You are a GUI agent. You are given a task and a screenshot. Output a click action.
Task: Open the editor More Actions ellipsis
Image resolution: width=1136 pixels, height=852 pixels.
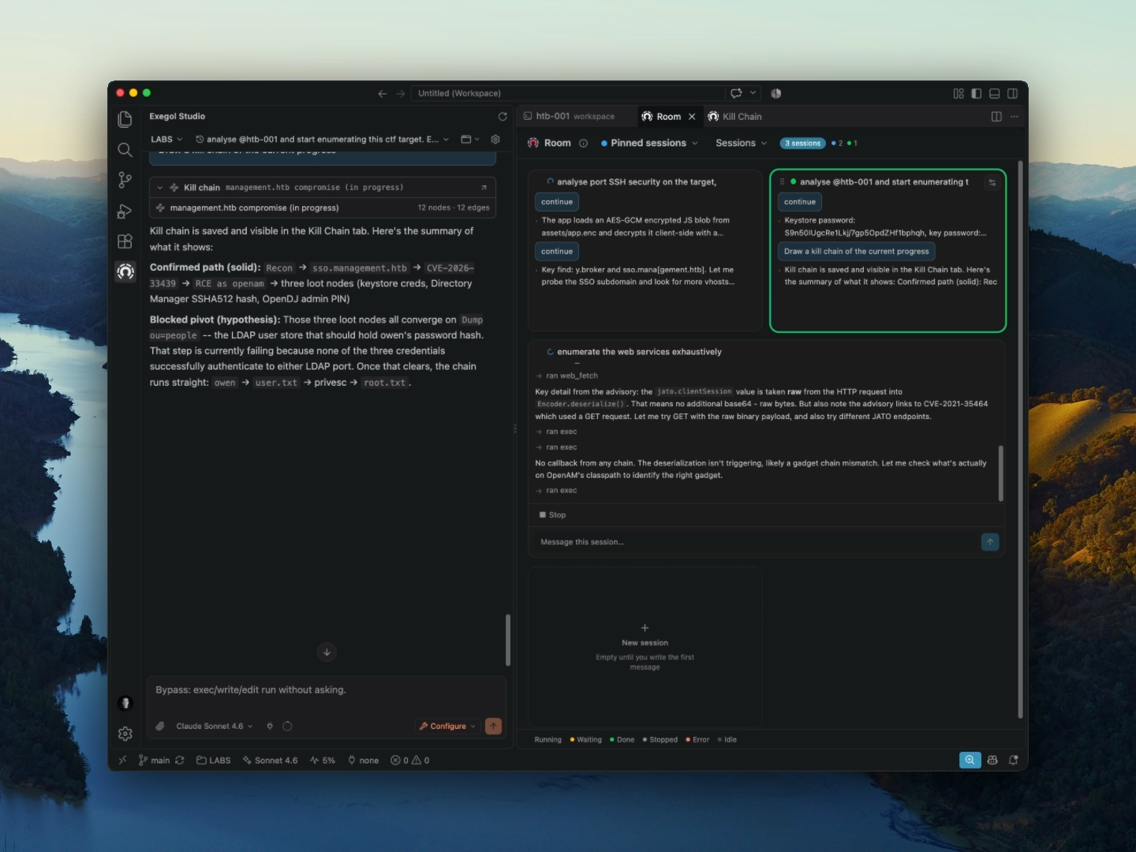pos(1015,117)
